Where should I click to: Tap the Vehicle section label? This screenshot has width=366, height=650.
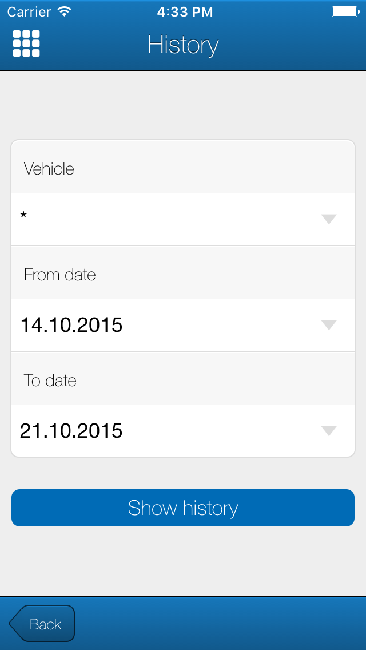click(49, 169)
